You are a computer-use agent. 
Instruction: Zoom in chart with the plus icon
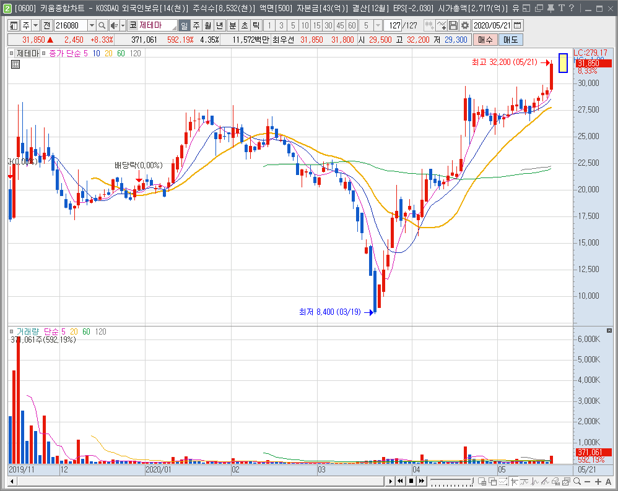[598, 481]
